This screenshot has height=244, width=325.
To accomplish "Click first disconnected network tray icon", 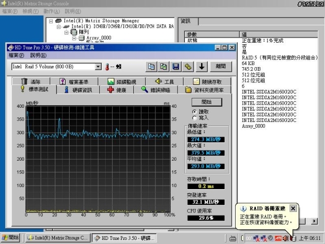I will [x=256, y=238].
